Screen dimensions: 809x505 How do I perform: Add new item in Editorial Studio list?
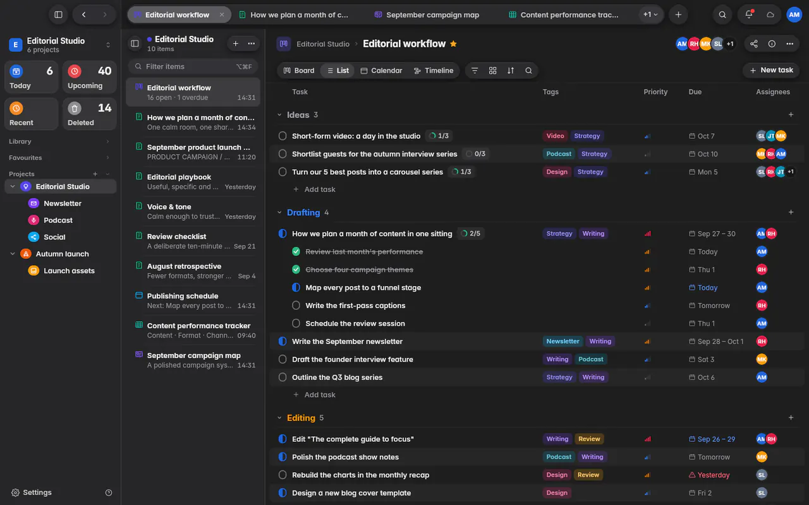pos(236,44)
